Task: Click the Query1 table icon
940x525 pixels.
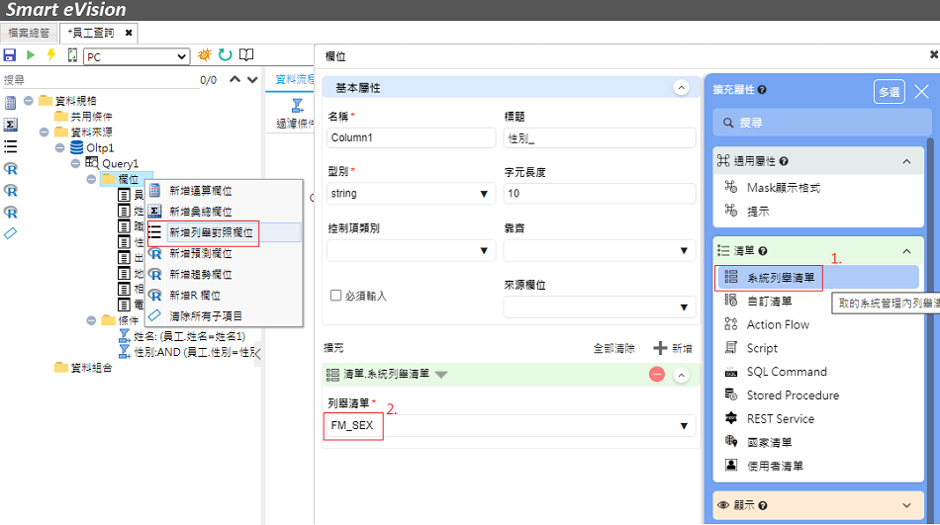Action: pos(92,163)
